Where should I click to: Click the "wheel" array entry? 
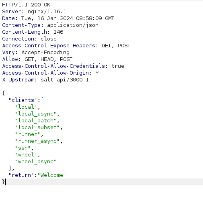(26, 155)
